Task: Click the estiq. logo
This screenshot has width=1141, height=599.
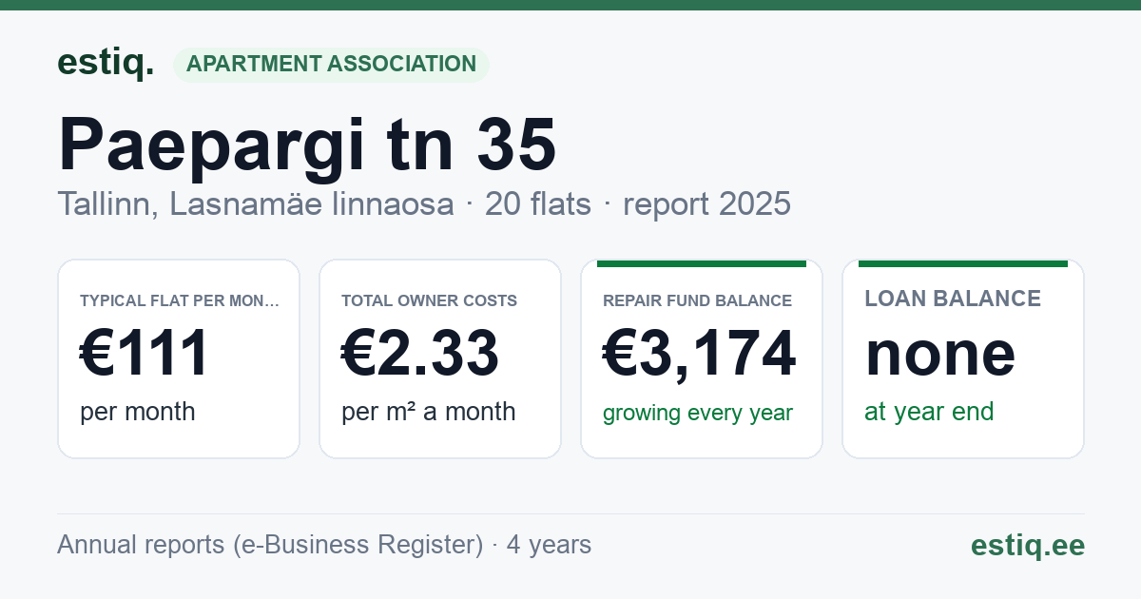Action: (x=106, y=63)
